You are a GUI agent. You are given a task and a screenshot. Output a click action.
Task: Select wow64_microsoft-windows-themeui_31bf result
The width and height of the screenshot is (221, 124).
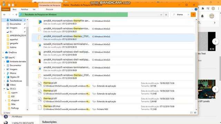click(113, 76)
